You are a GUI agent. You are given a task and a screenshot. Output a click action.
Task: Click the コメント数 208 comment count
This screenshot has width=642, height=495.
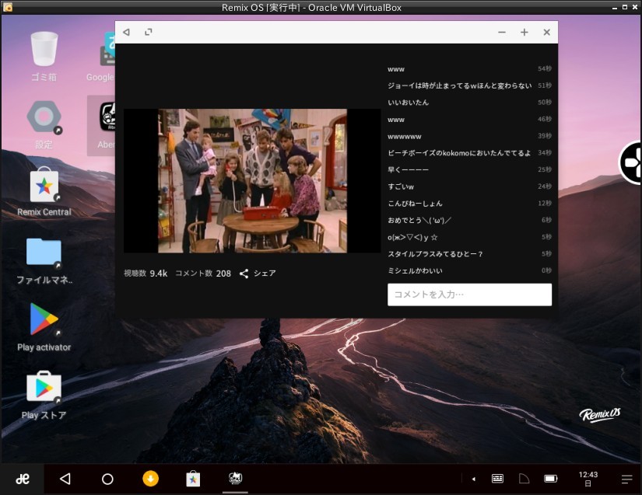click(x=203, y=274)
